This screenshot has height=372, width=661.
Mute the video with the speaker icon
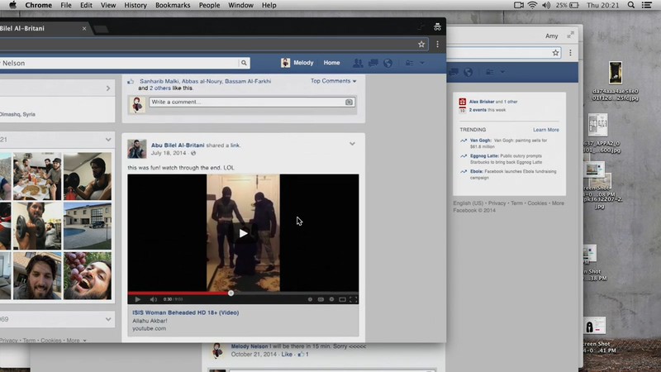[153, 299]
